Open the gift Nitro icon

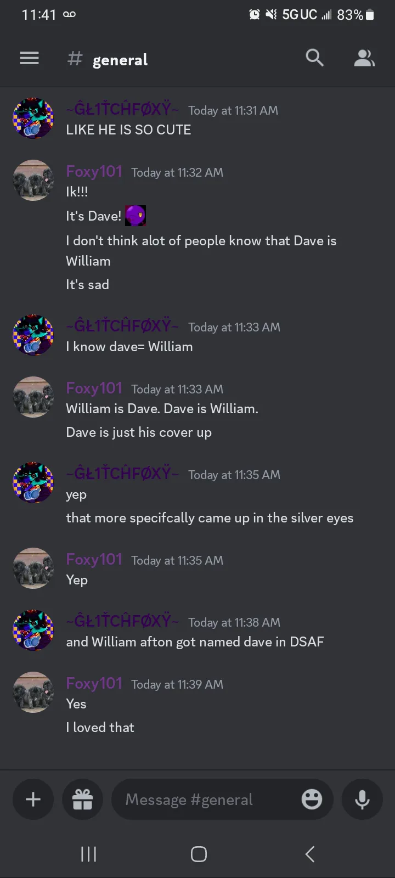(83, 799)
